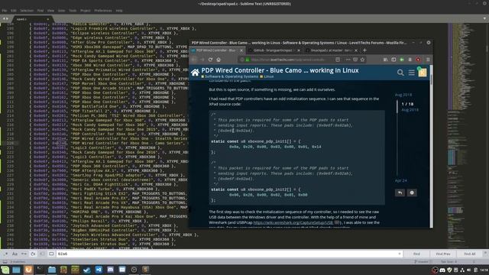This screenshot has height=275, width=489.
Task: Reload the page in Firefox
Action: 211,60
